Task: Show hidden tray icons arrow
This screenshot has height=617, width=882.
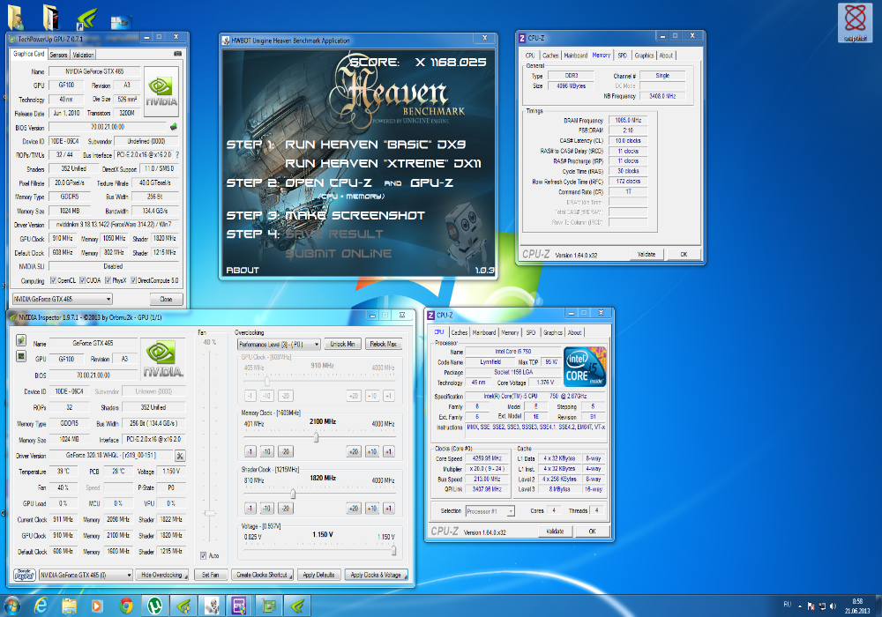Action: click(x=799, y=606)
